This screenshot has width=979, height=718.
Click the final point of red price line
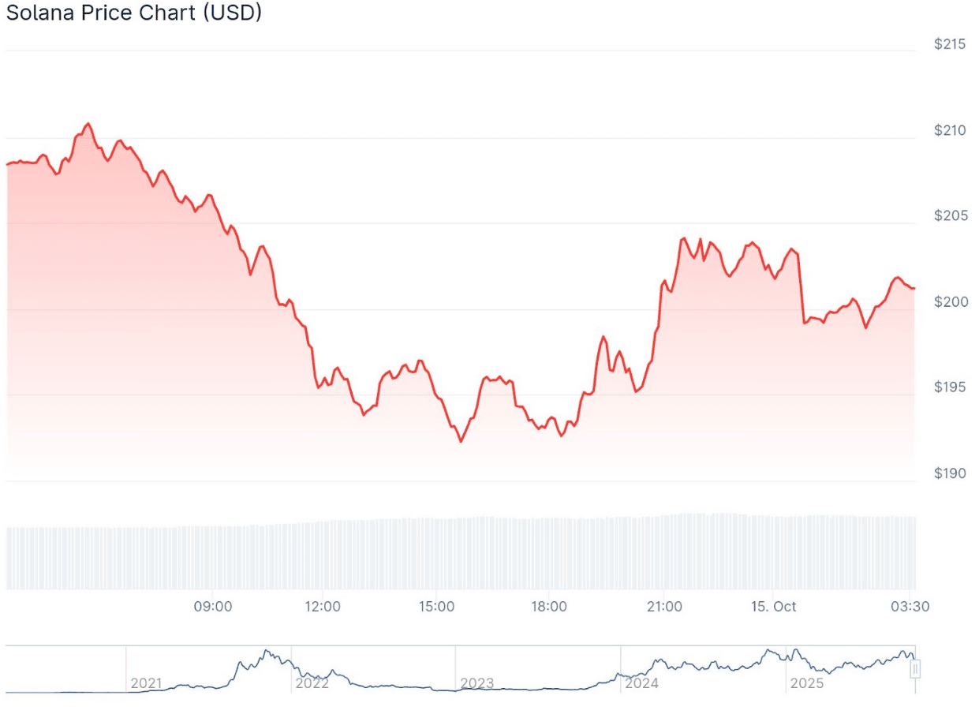coord(914,288)
